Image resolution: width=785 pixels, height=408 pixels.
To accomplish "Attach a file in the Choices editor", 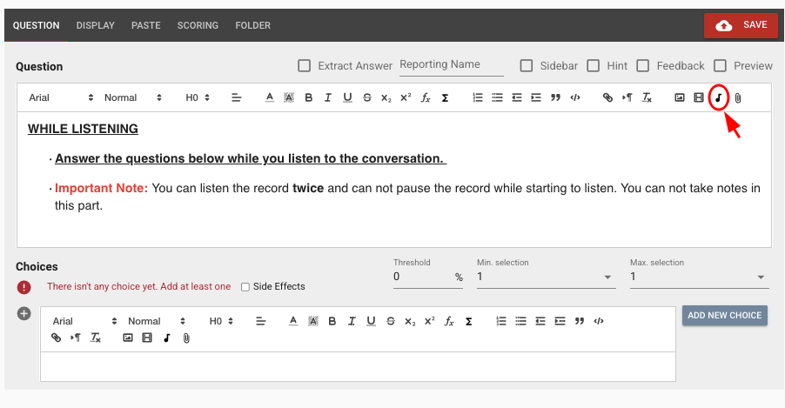I will tap(186, 338).
